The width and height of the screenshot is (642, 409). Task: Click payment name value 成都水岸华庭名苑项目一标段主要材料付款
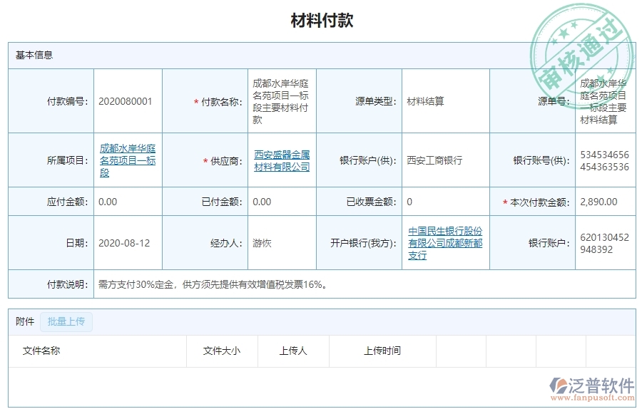[281, 101]
